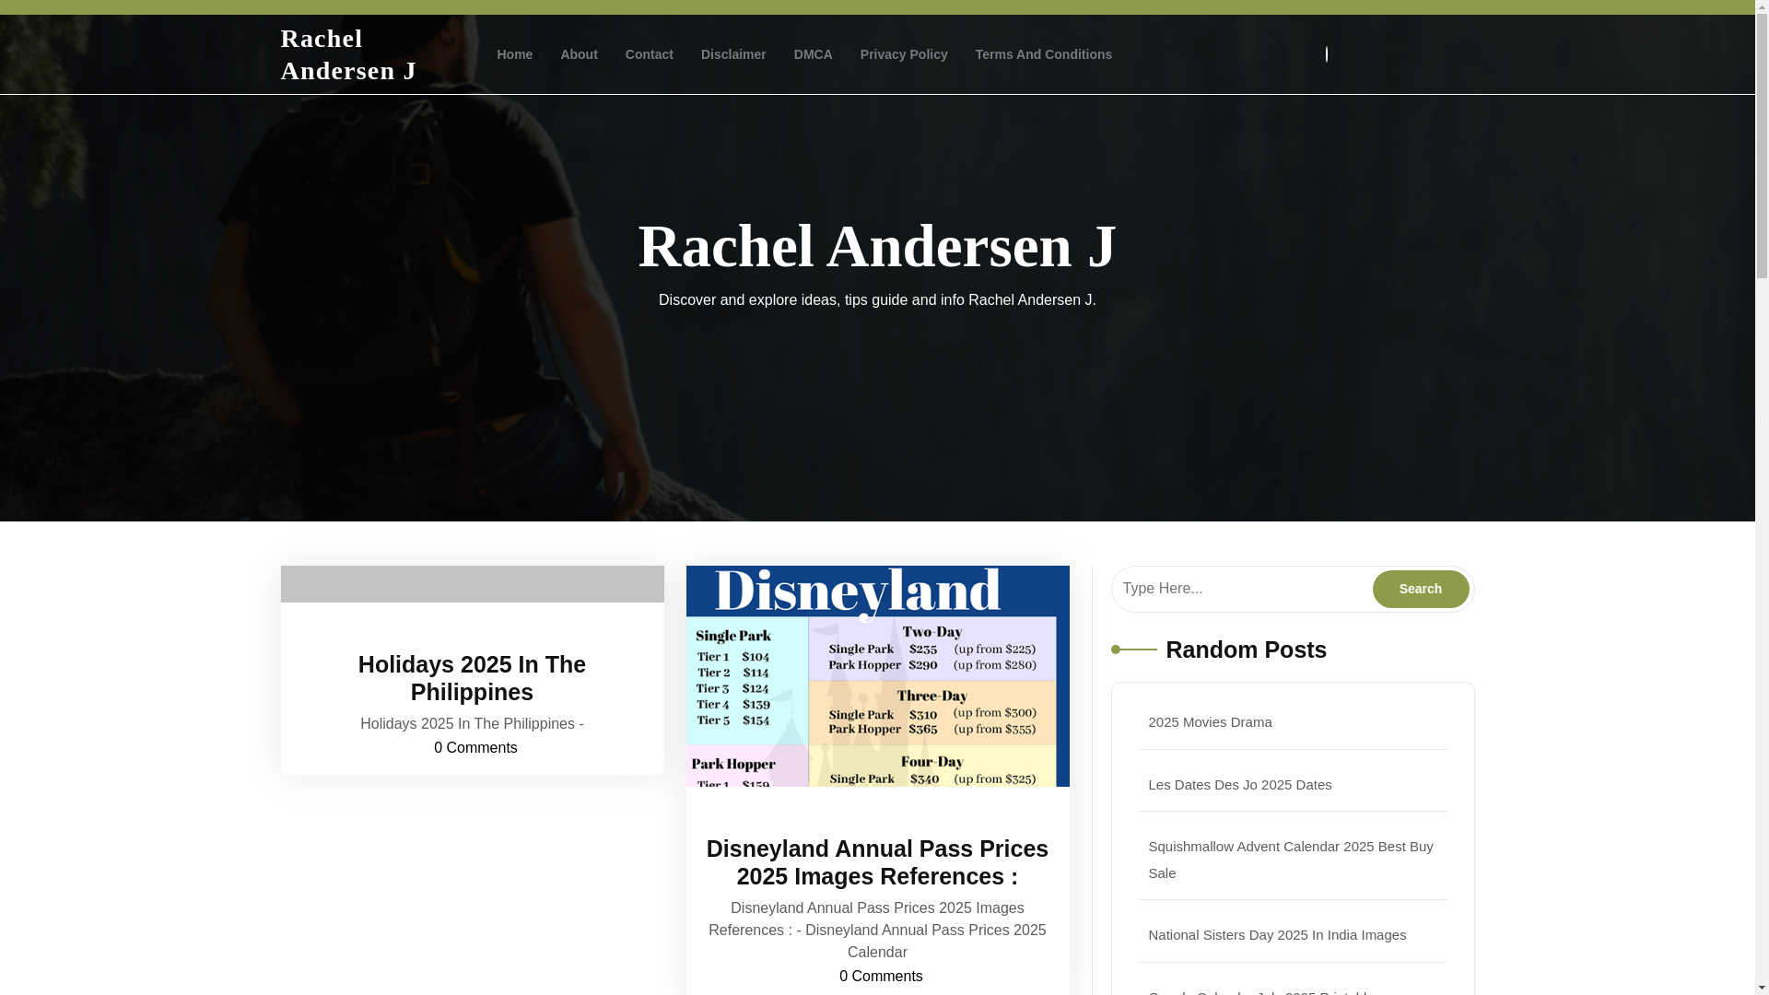Open the DMCA page
This screenshot has height=995, width=1769.
[813, 54]
